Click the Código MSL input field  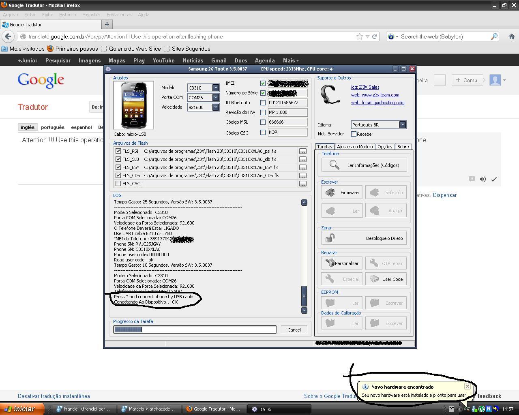point(287,122)
